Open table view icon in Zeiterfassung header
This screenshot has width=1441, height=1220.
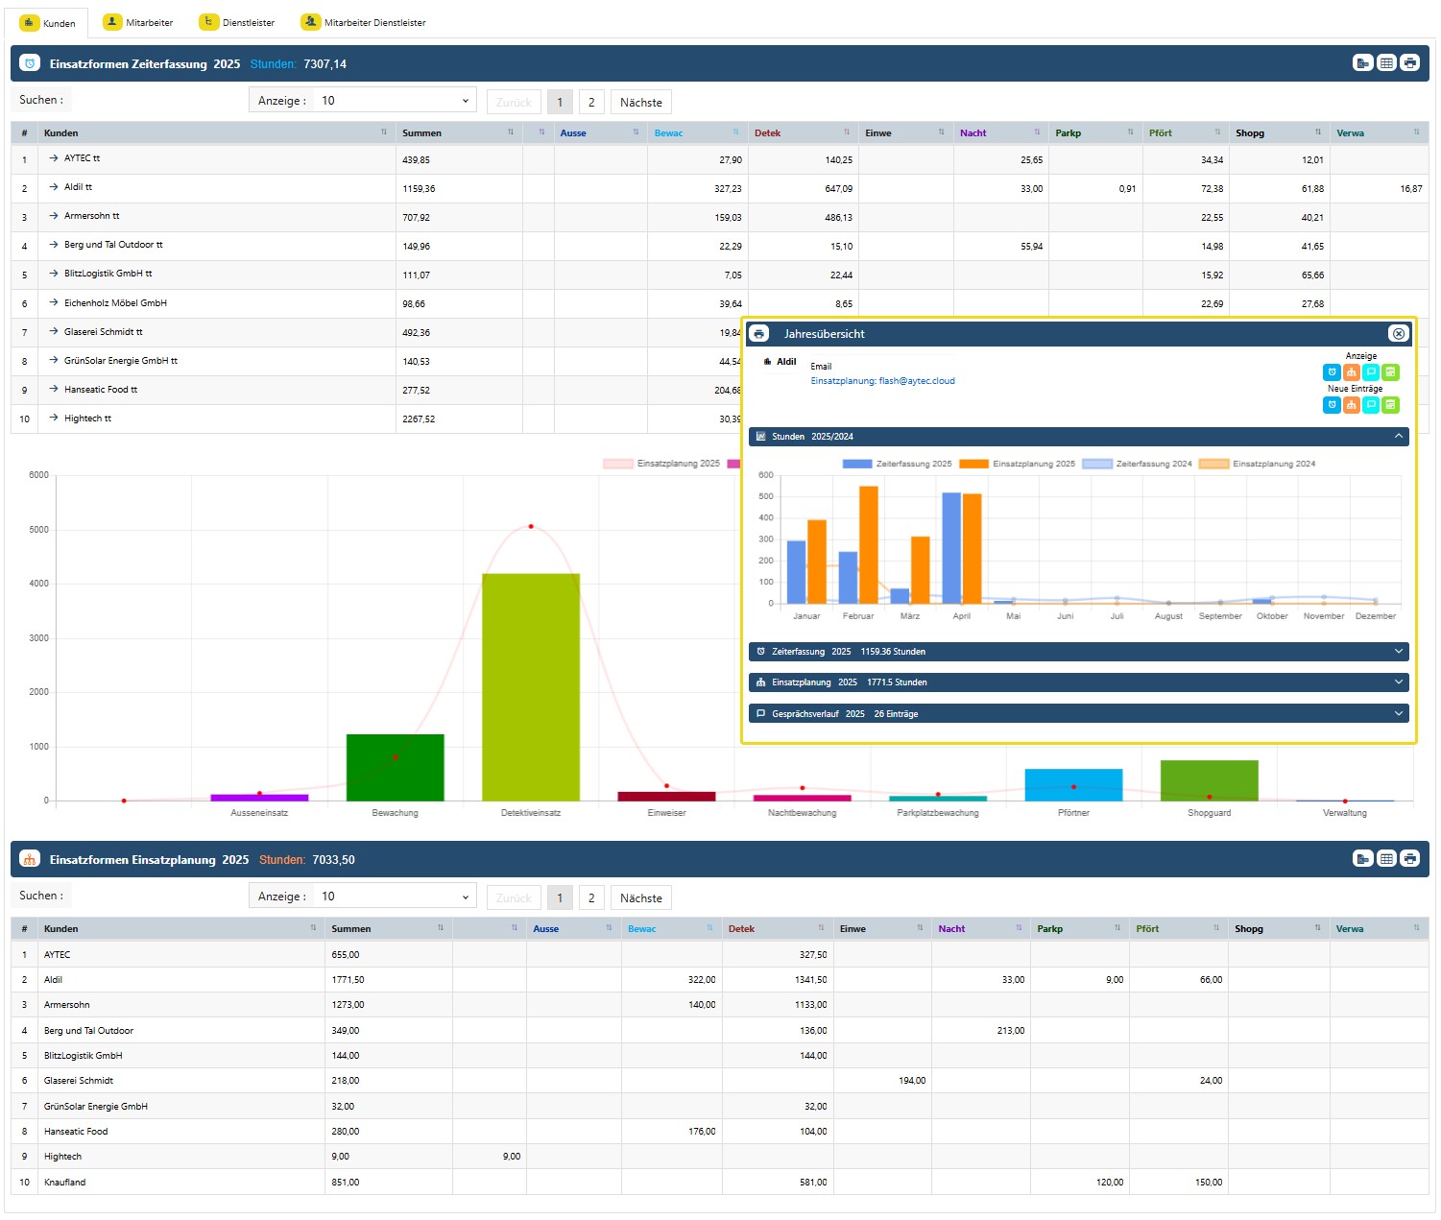tap(1386, 63)
